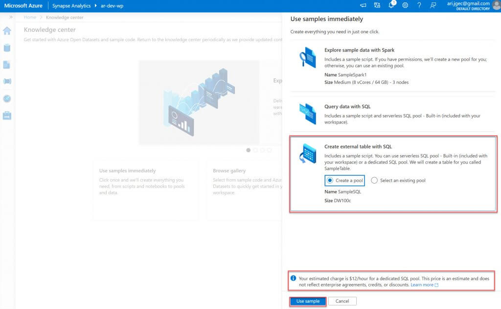Select the Create a pool radio button
501x309 pixels.
[x=330, y=180]
